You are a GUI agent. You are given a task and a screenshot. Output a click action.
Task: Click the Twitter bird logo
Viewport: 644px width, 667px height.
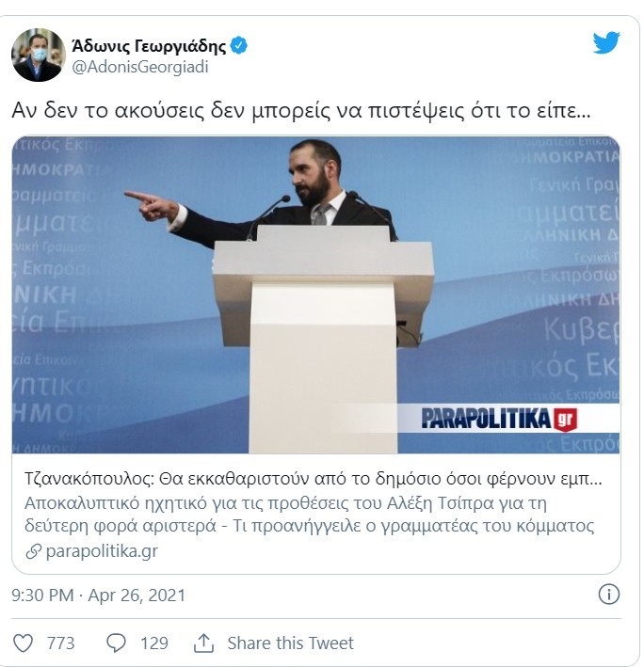click(606, 42)
